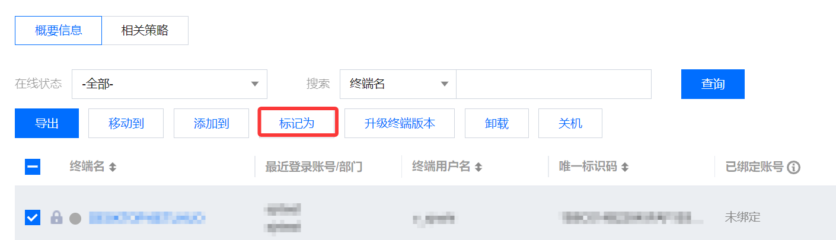Click the 卸载 uninstall button
The height and width of the screenshot is (240, 836).
tap(497, 123)
